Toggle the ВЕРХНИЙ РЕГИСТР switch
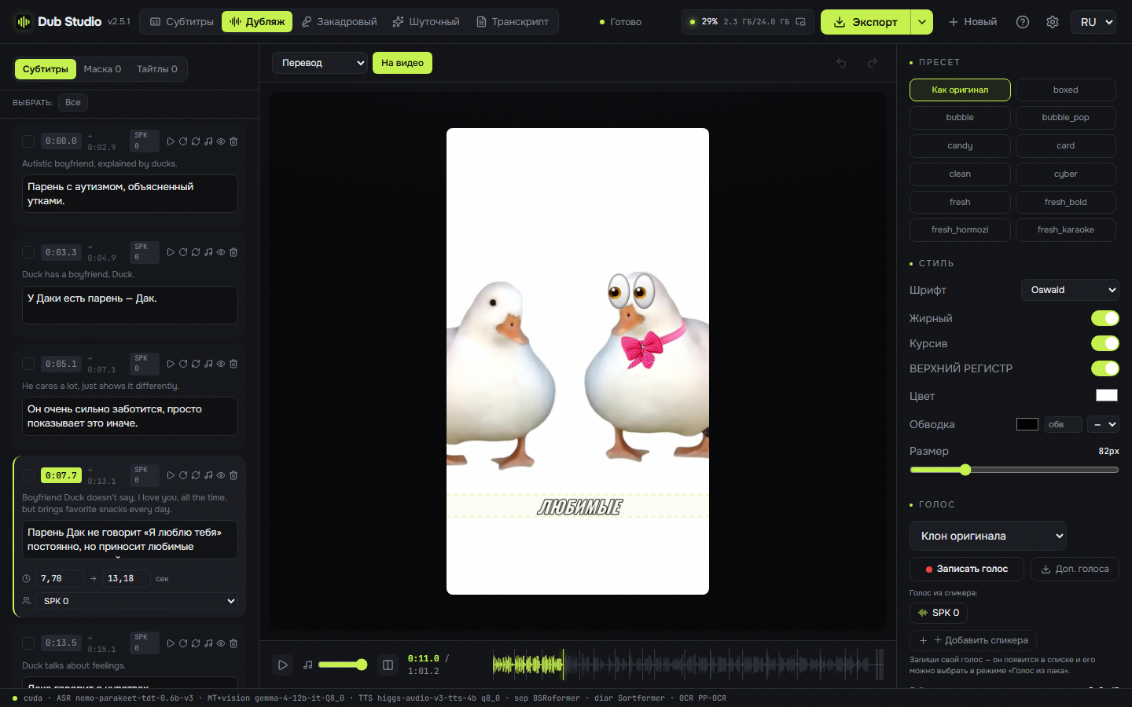Image resolution: width=1132 pixels, height=707 pixels. coord(1104,368)
